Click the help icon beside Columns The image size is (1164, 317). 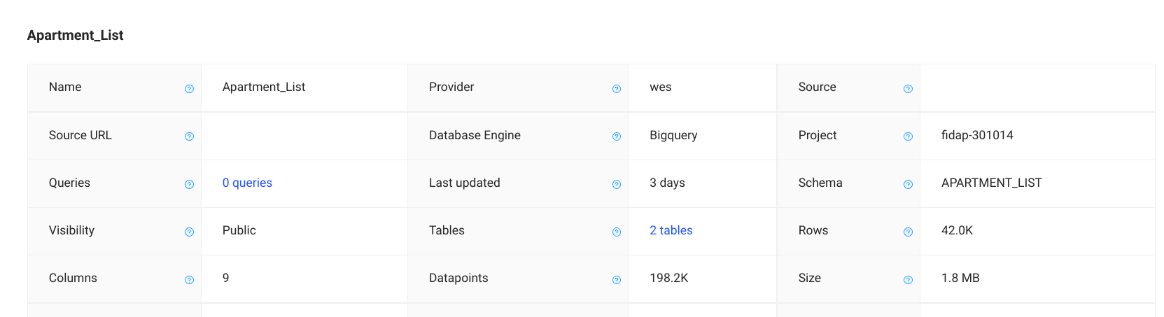point(189,280)
